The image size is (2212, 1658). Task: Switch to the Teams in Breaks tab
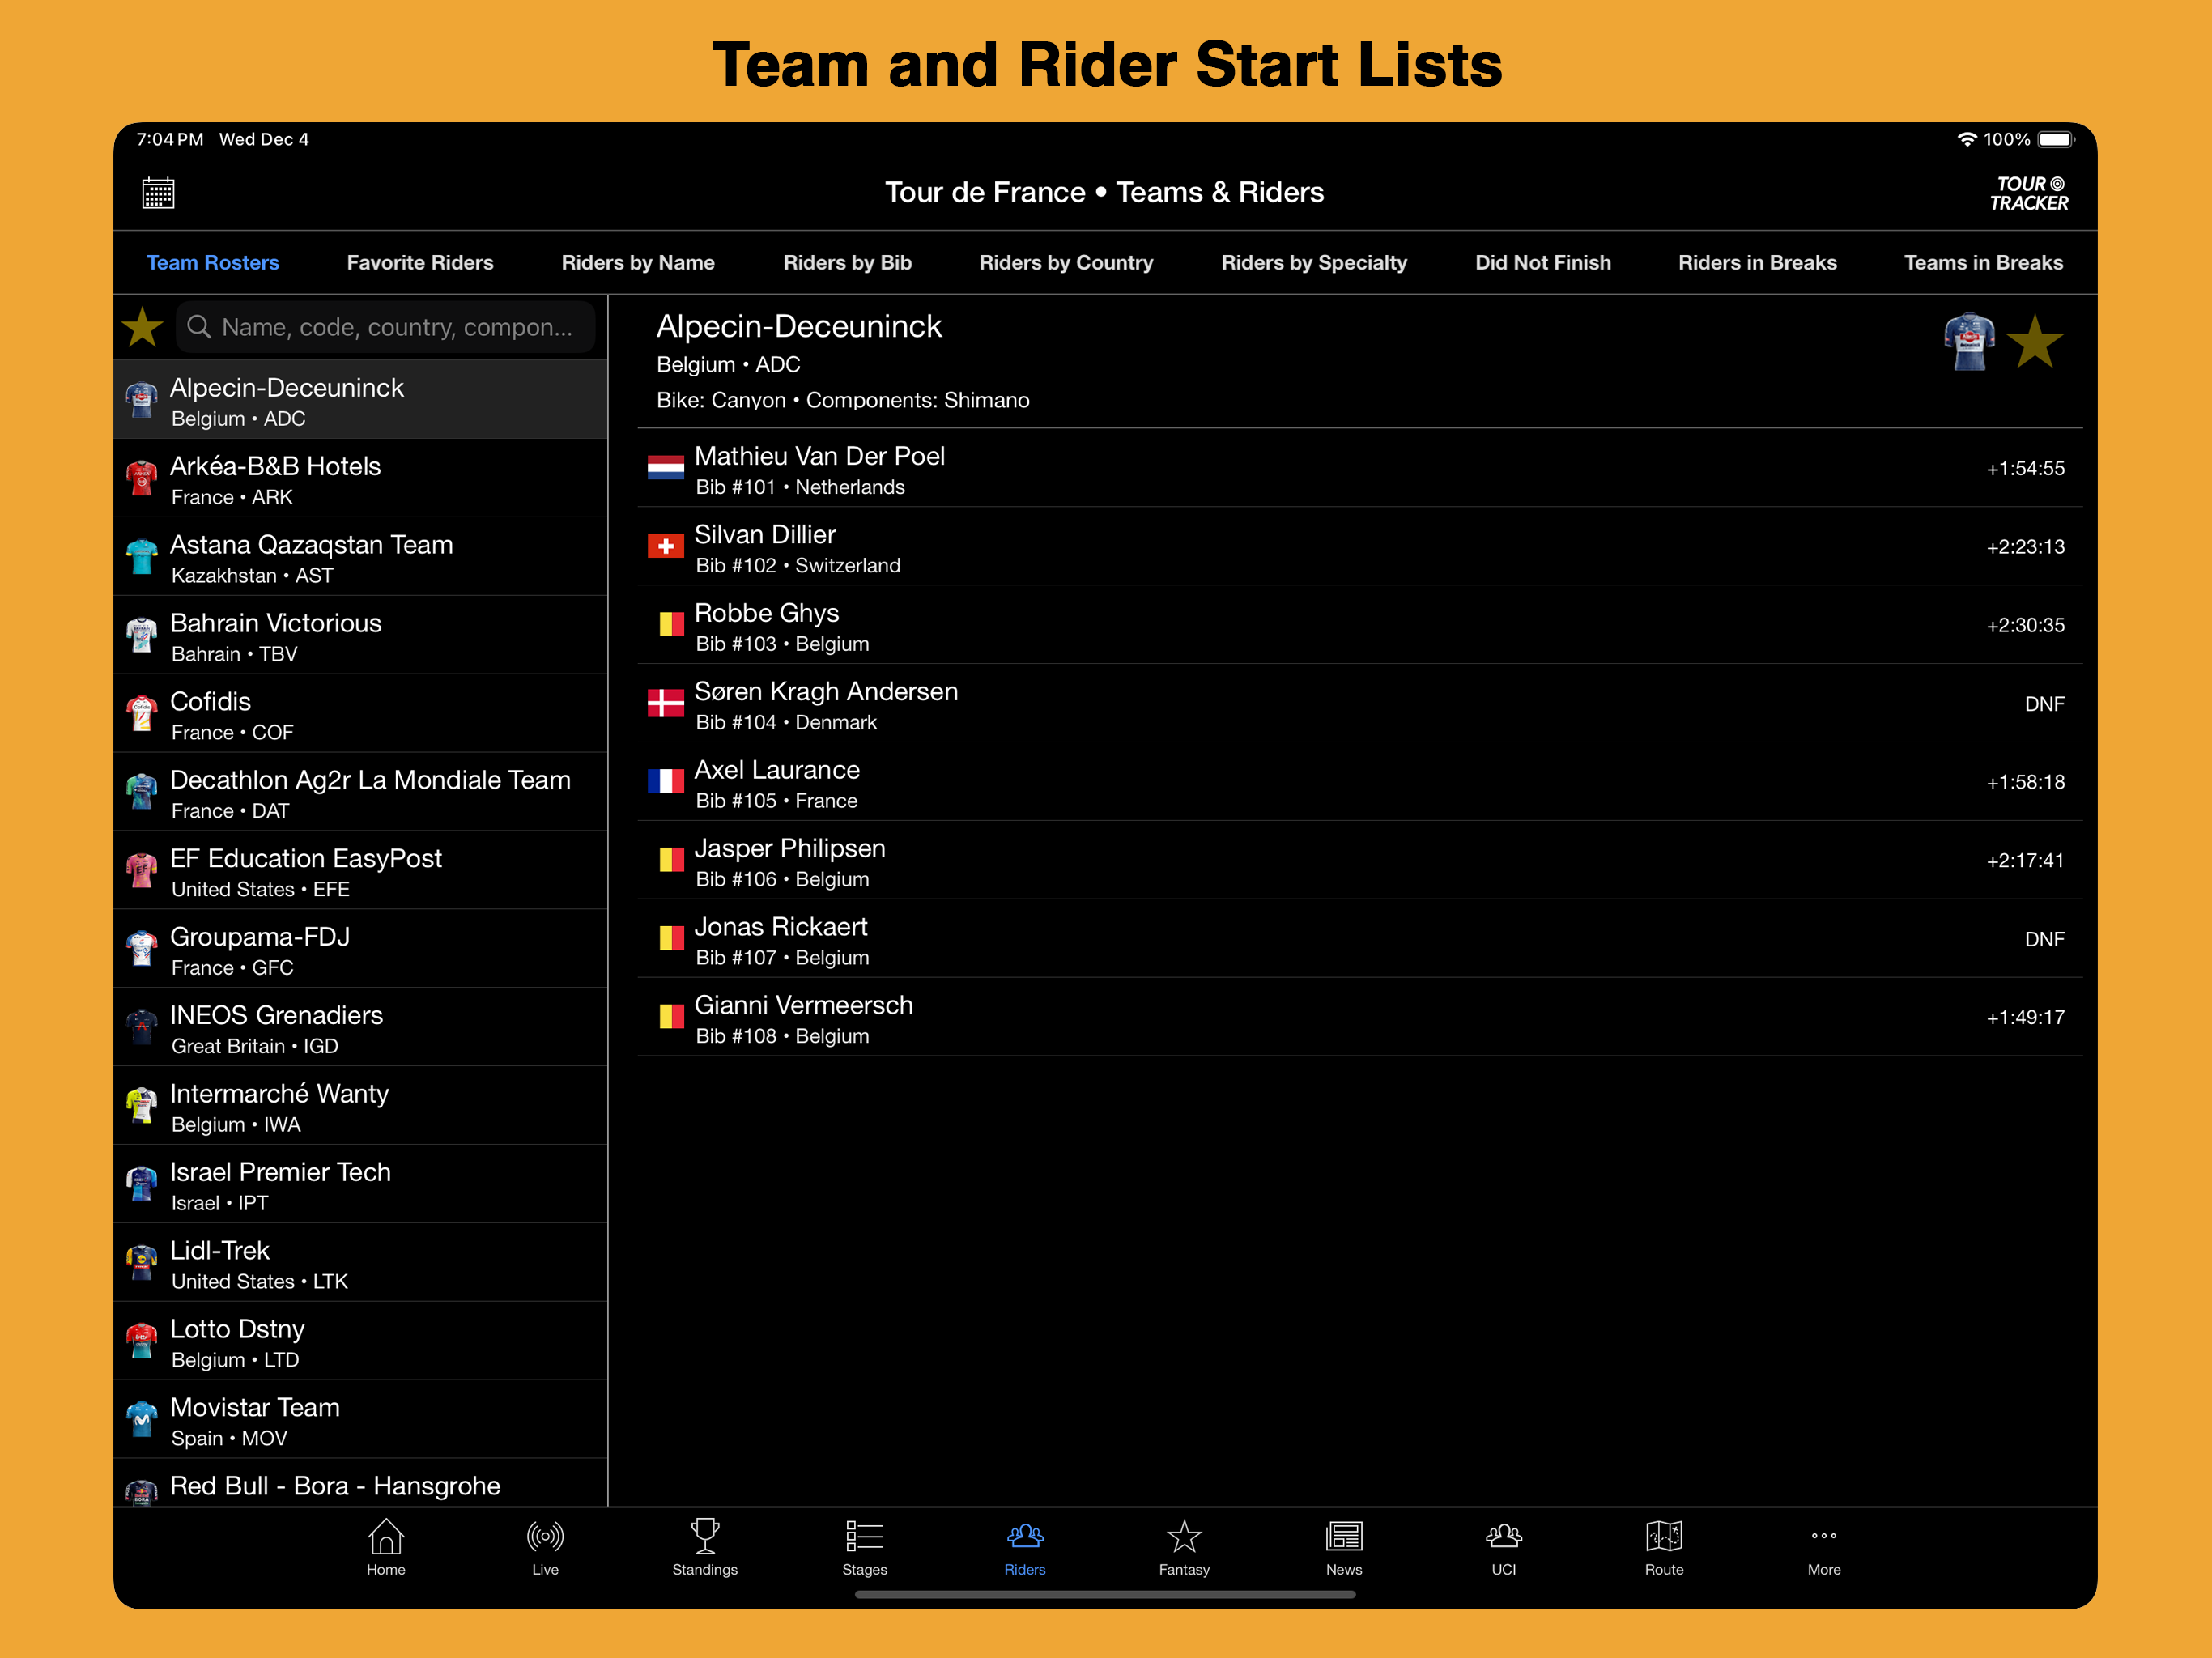(1983, 263)
